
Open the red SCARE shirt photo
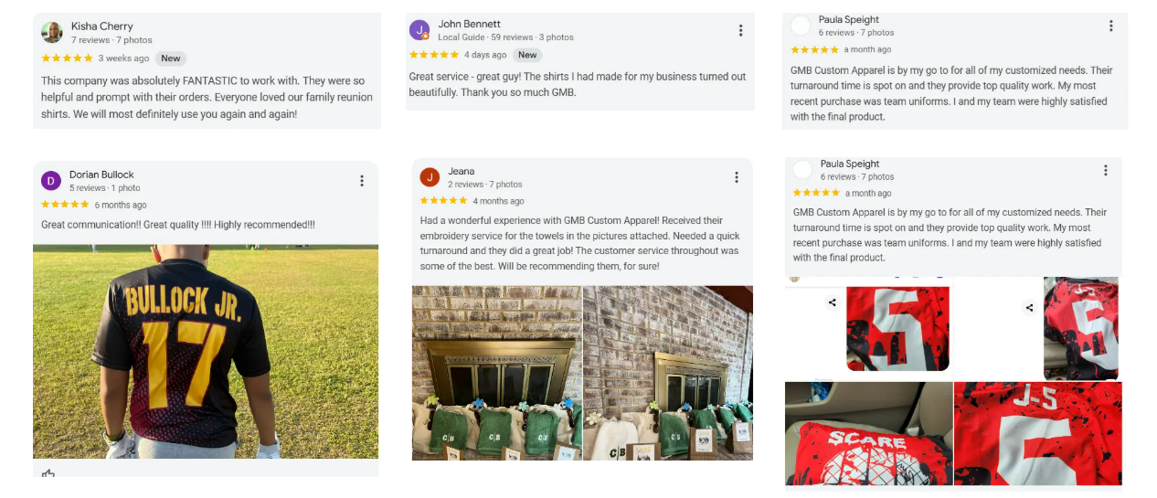(867, 433)
